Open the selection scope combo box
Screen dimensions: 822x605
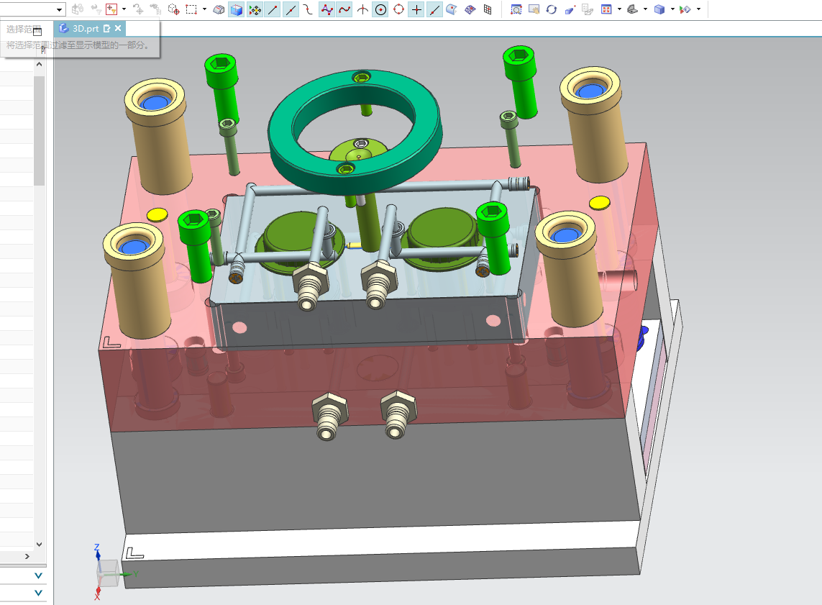coord(32,9)
